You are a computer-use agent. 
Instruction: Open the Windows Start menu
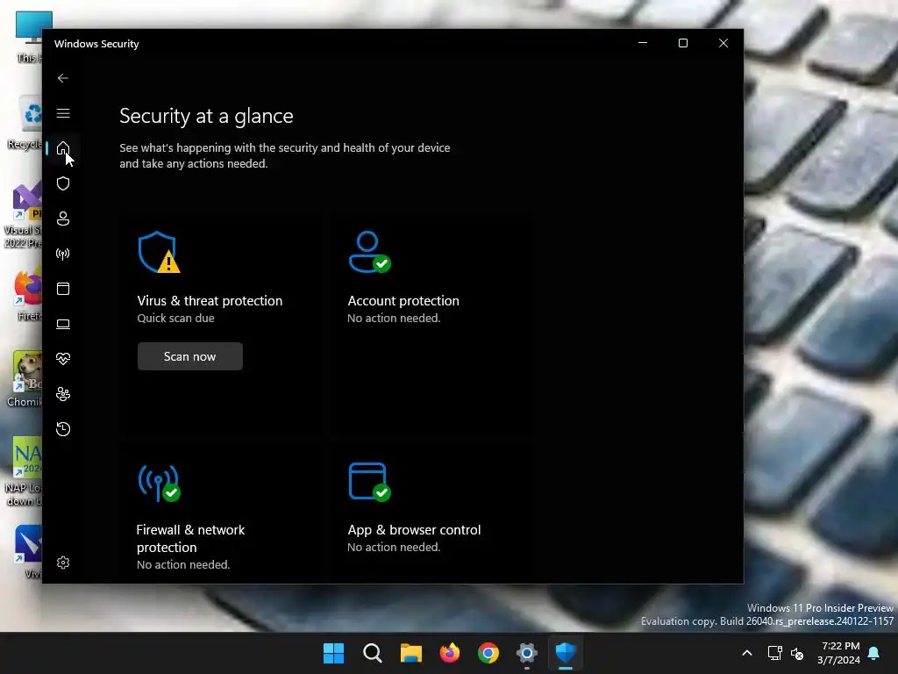click(333, 653)
